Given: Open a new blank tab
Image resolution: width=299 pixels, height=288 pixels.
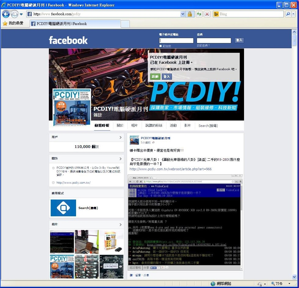Looking at the screenshot, I should tap(125, 24).
